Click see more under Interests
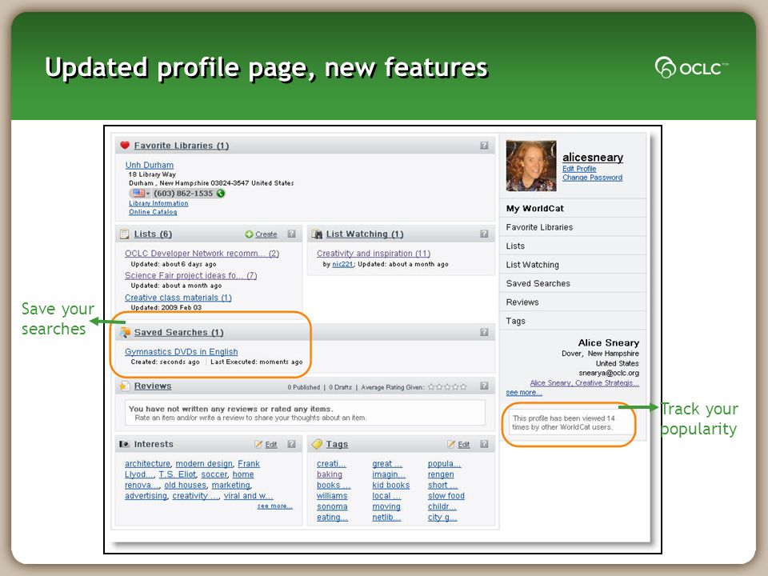768x576 pixels. [274, 506]
